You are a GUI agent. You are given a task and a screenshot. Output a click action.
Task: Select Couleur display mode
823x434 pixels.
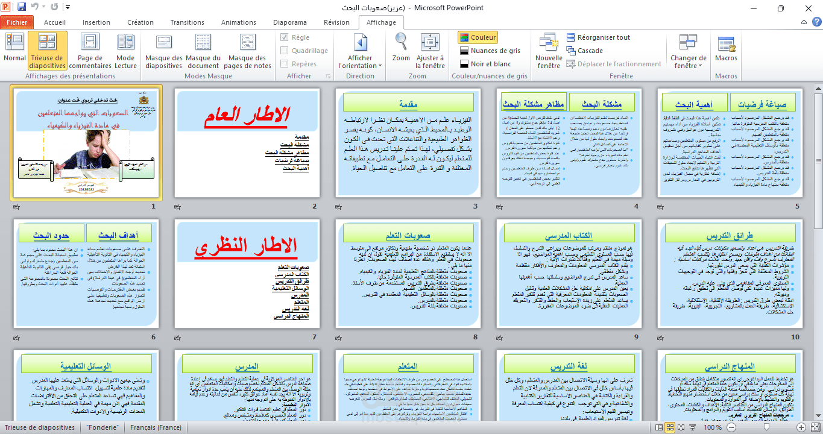pyautogui.click(x=477, y=37)
